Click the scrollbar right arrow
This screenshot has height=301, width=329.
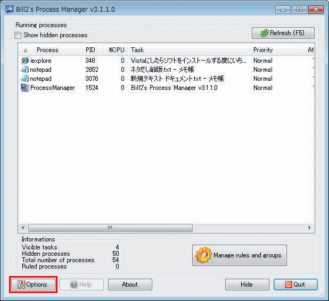coord(309,228)
